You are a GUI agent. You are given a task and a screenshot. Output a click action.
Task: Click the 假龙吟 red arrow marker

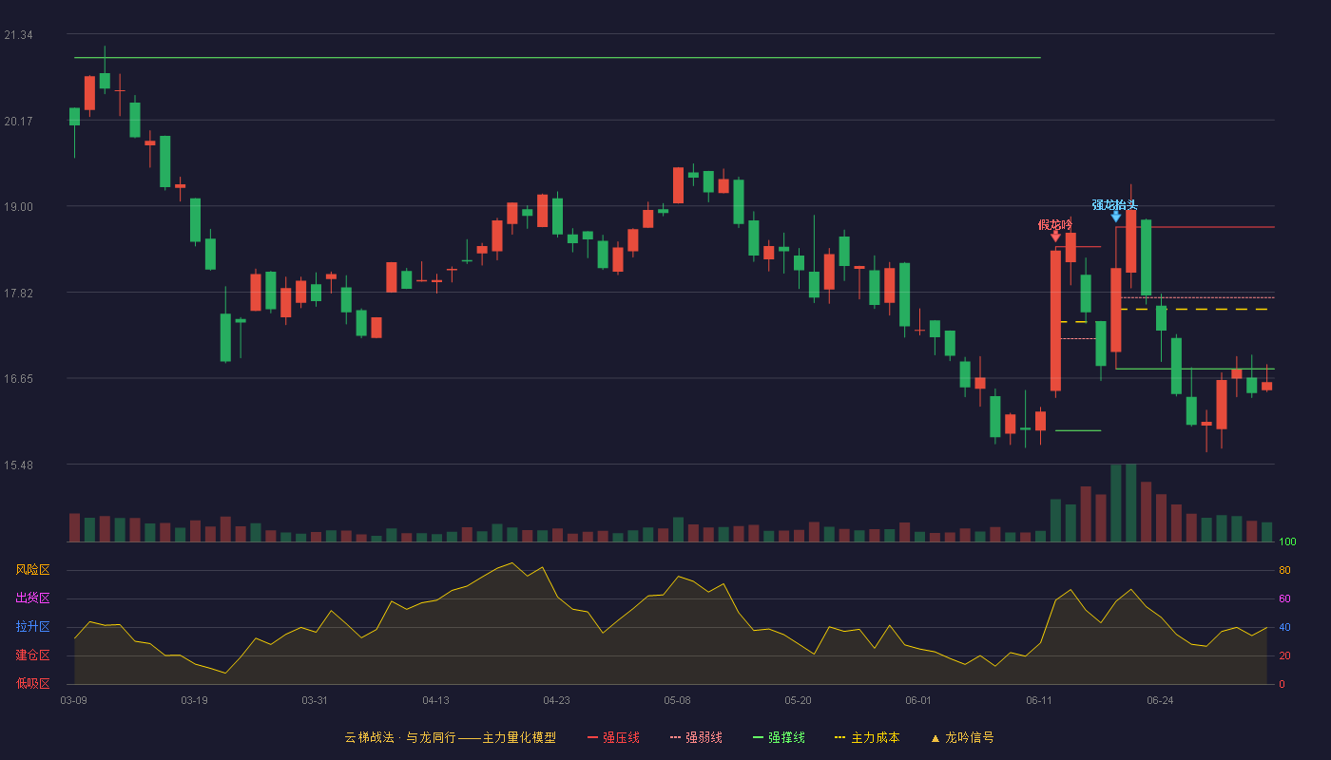tap(1055, 237)
